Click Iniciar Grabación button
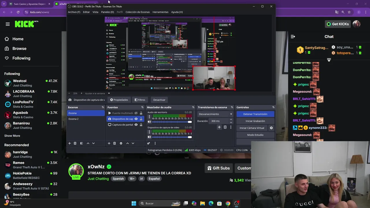Image resolution: width=370 pixels, height=208 pixels. pos(255,121)
